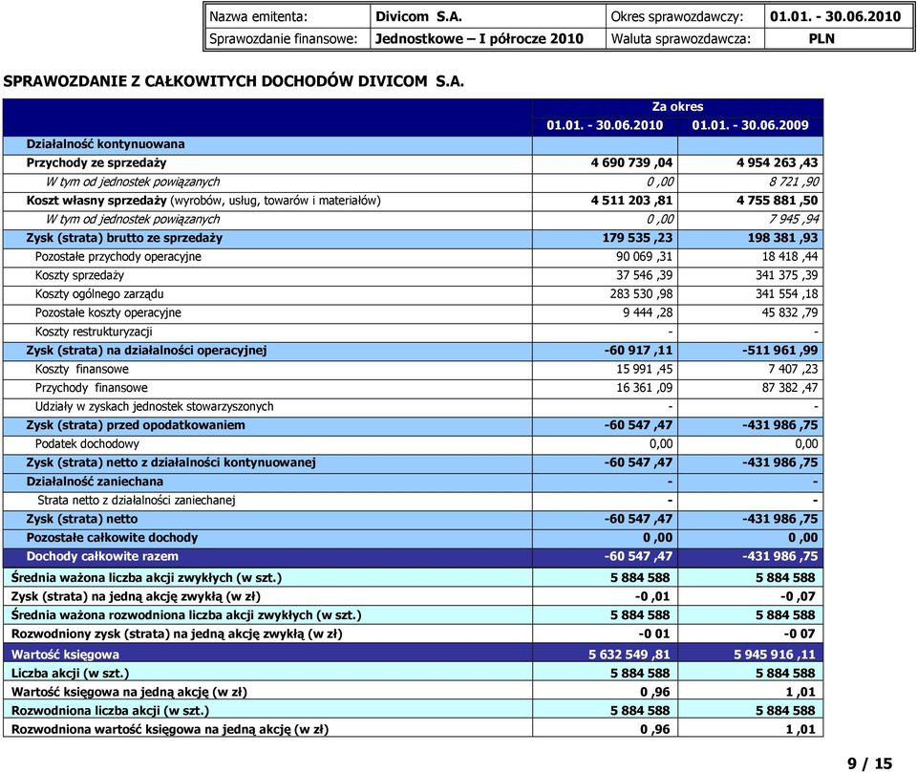Screen dimensions: 917x773
Task: Click 'Zysk (strata) brutto ze sprzedaży' label
Action: pyautogui.click(x=124, y=238)
